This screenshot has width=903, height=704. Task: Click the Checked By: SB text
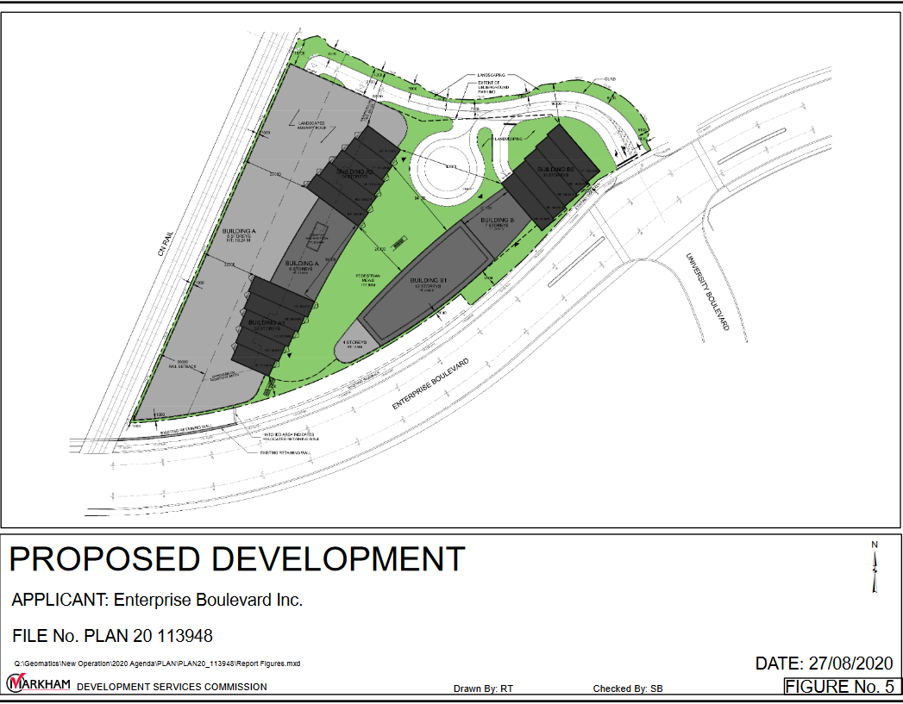[628, 689]
